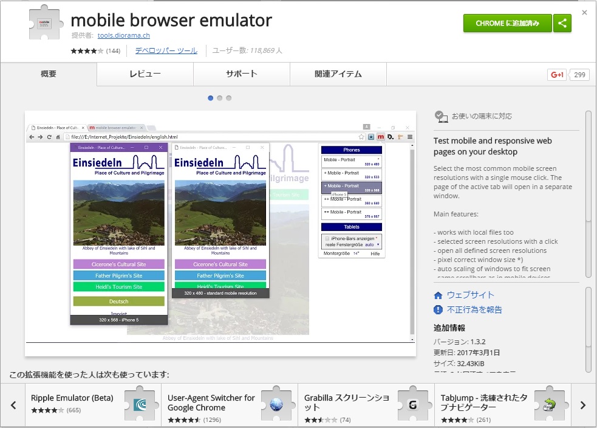The width and height of the screenshot is (597, 428).
Task: Click the 299 plus-one count
Action: [579, 75]
